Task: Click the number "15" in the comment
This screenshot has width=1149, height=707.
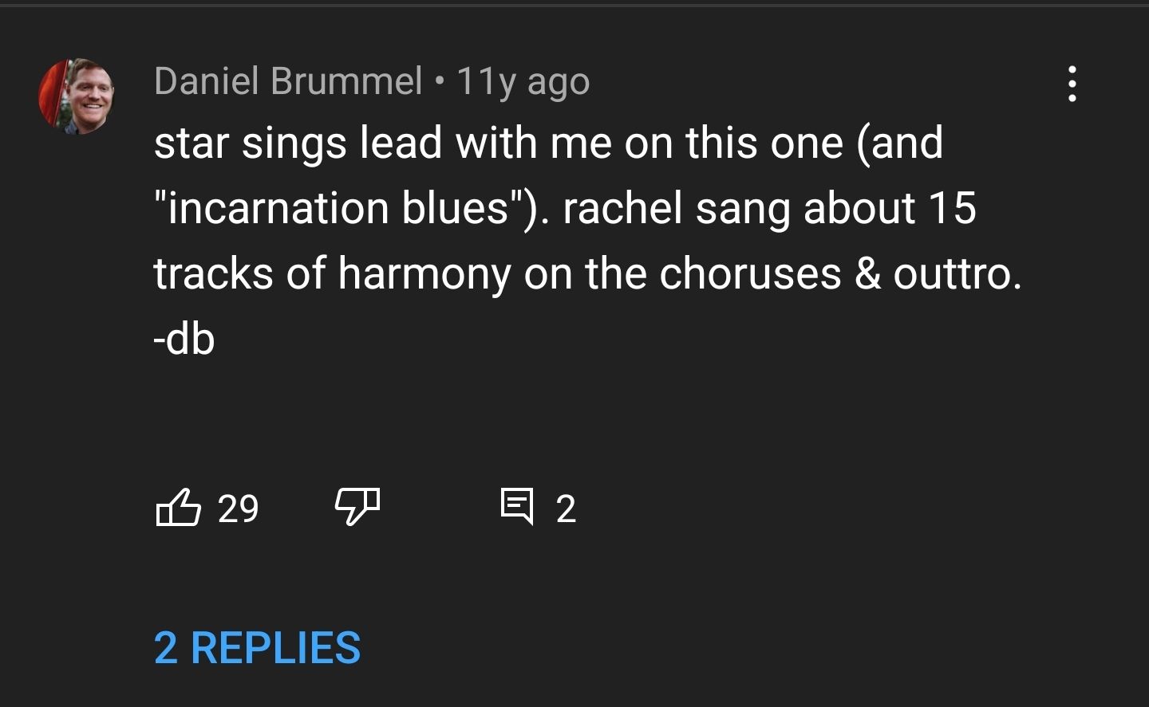Action: coord(952,209)
